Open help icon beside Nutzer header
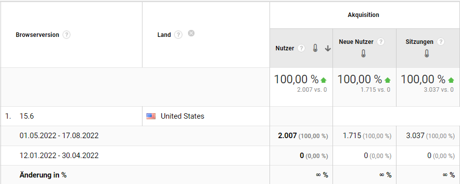This screenshot has width=460, height=184. 301,48
